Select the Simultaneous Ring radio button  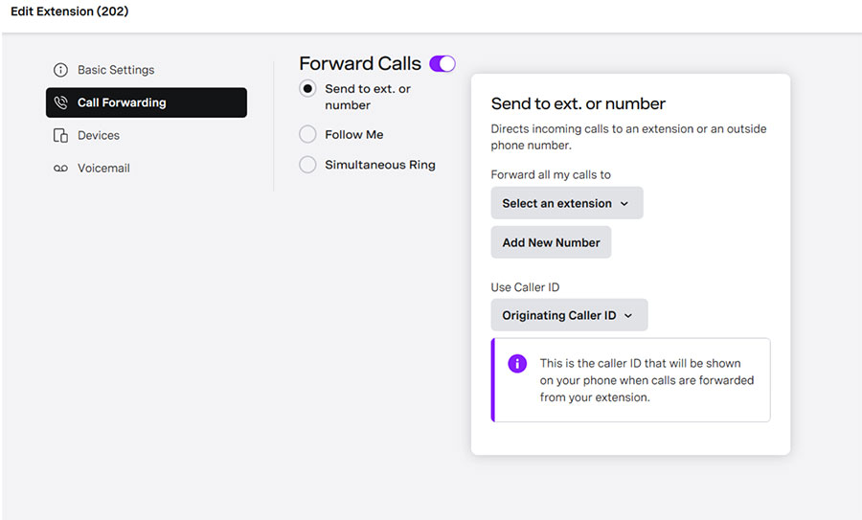(307, 165)
